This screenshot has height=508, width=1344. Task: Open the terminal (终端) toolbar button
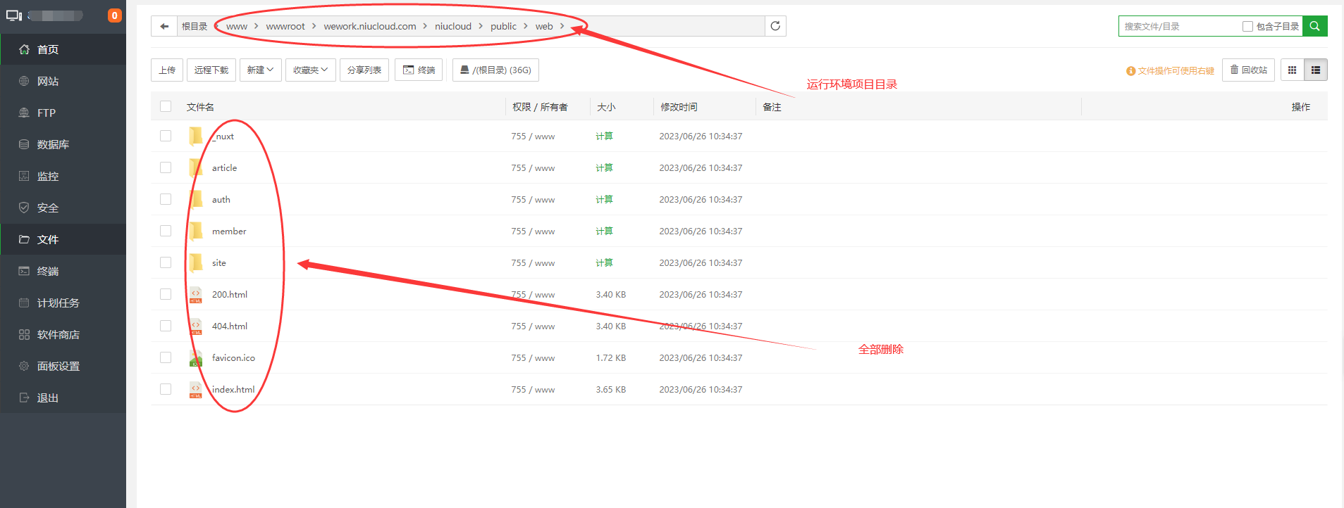(x=419, y=70)
